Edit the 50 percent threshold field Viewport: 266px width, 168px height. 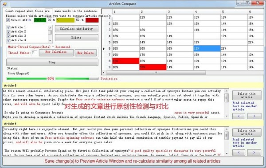[78, 20]
